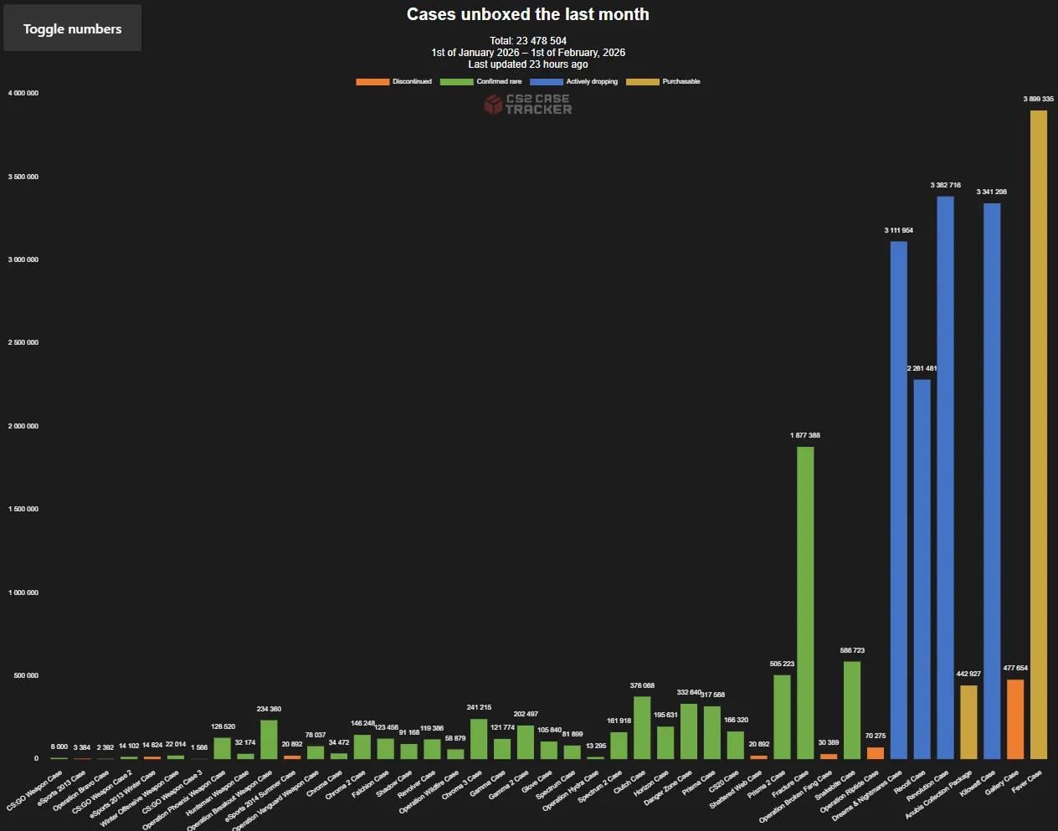Click the 'Shattered Web Case' axis label
This screenshot has height=831, width=1058.
[x=736, y=789]
